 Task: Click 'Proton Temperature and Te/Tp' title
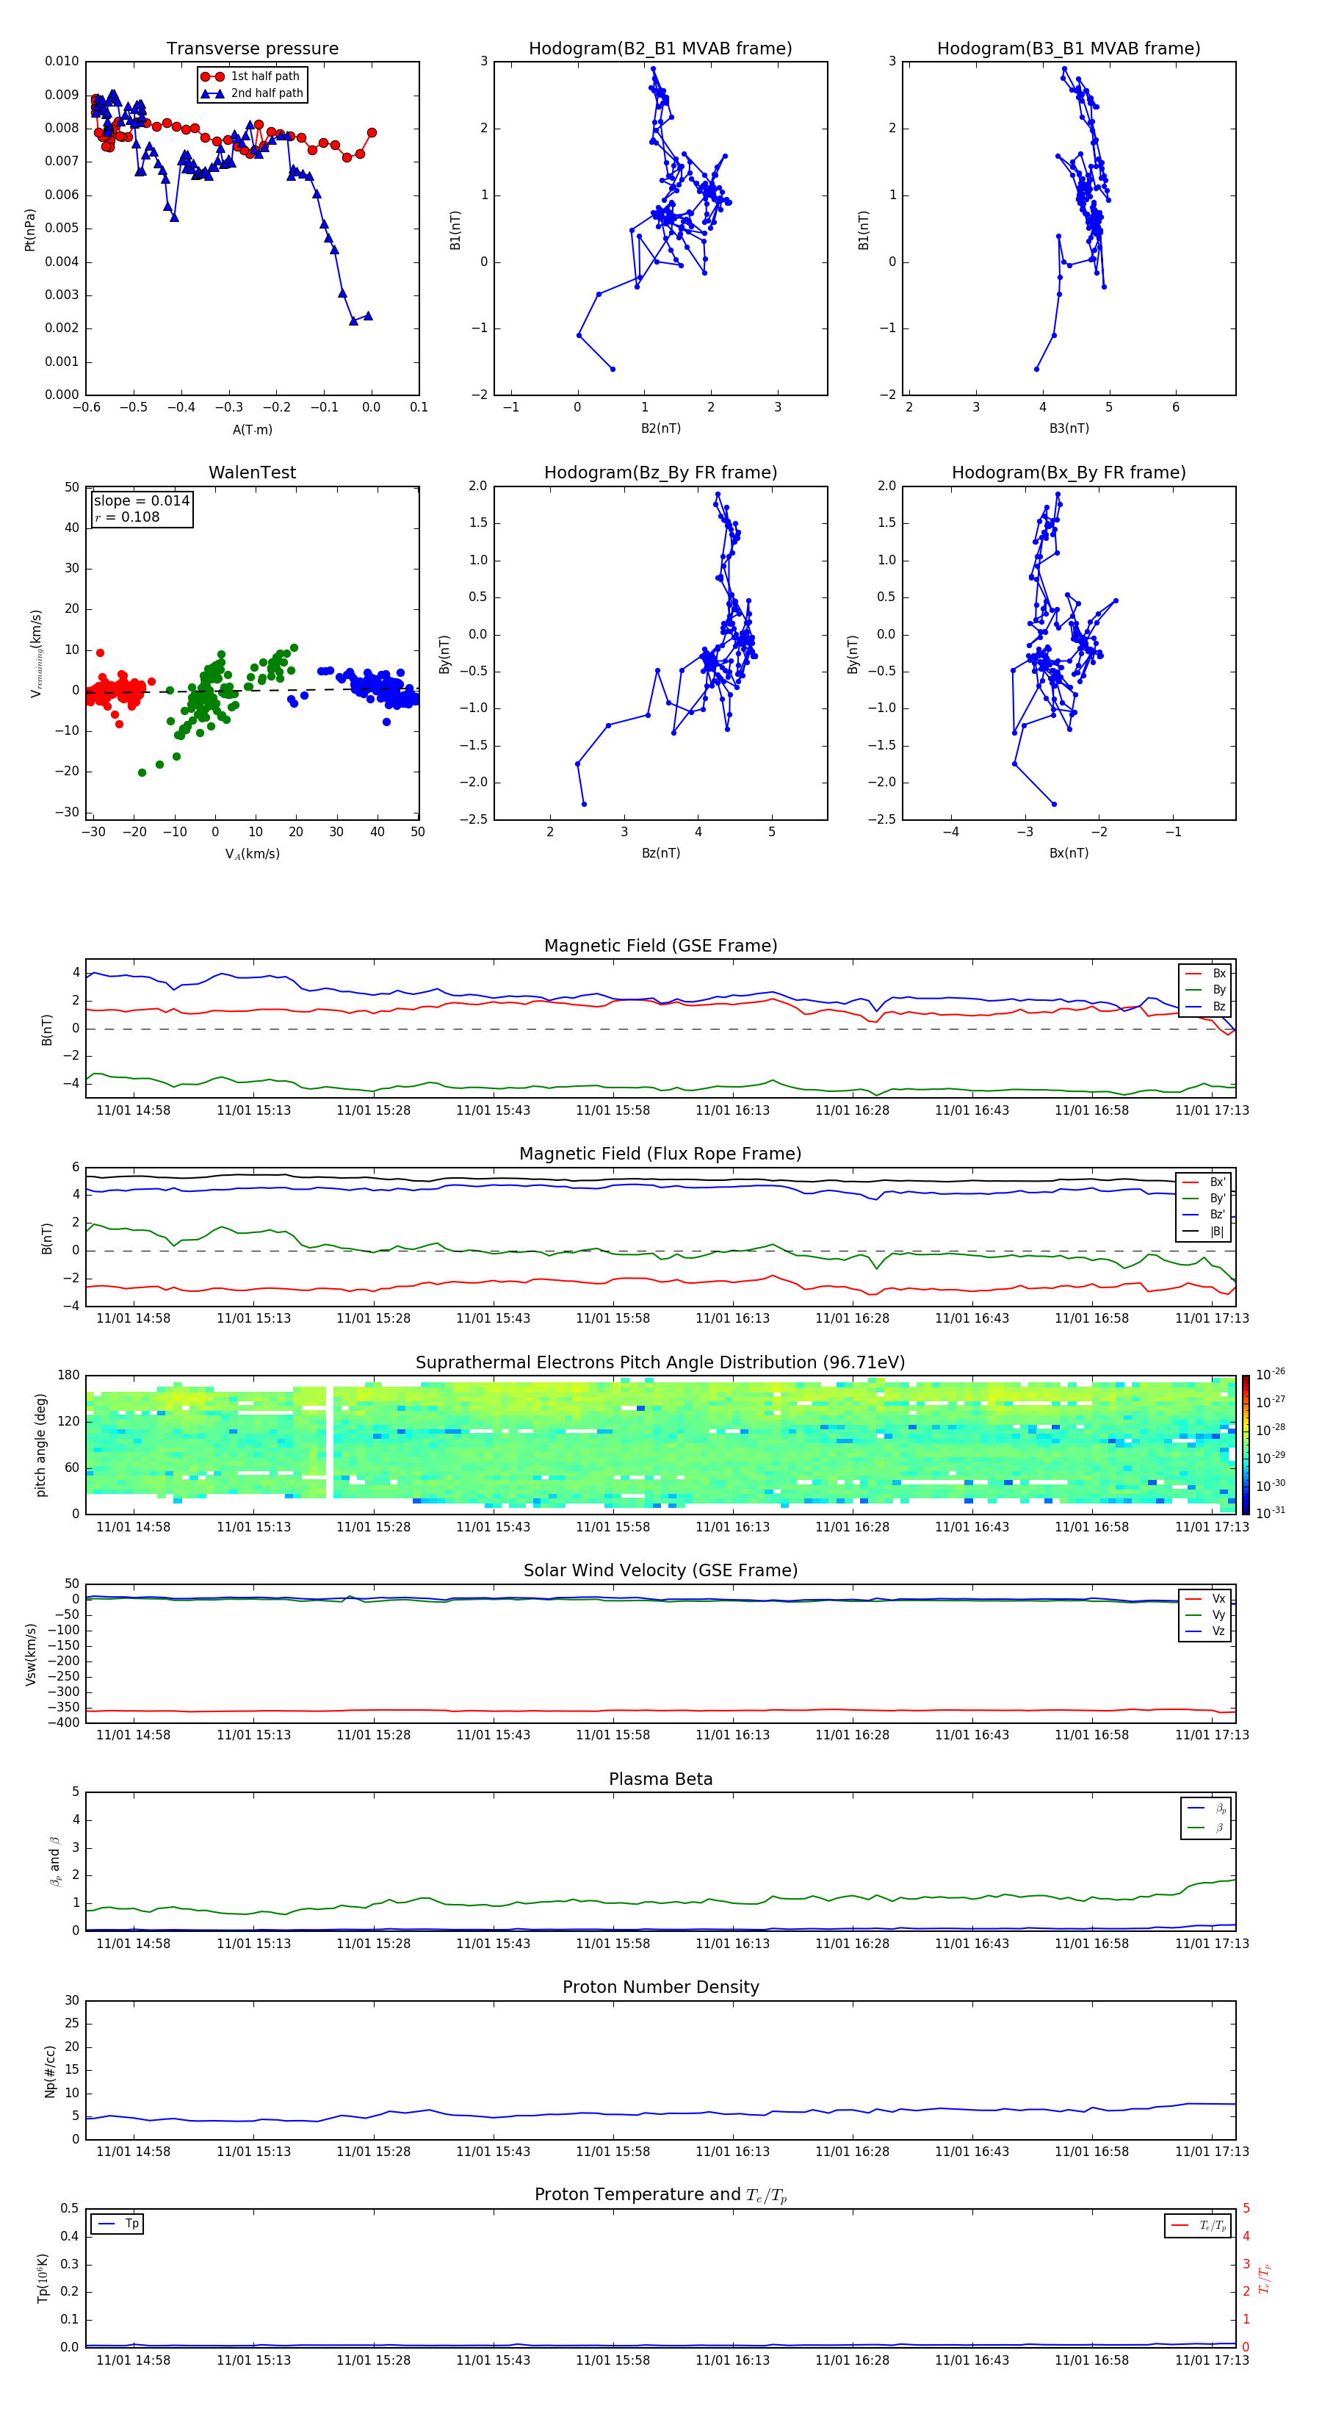click(x=660, y=2194)
